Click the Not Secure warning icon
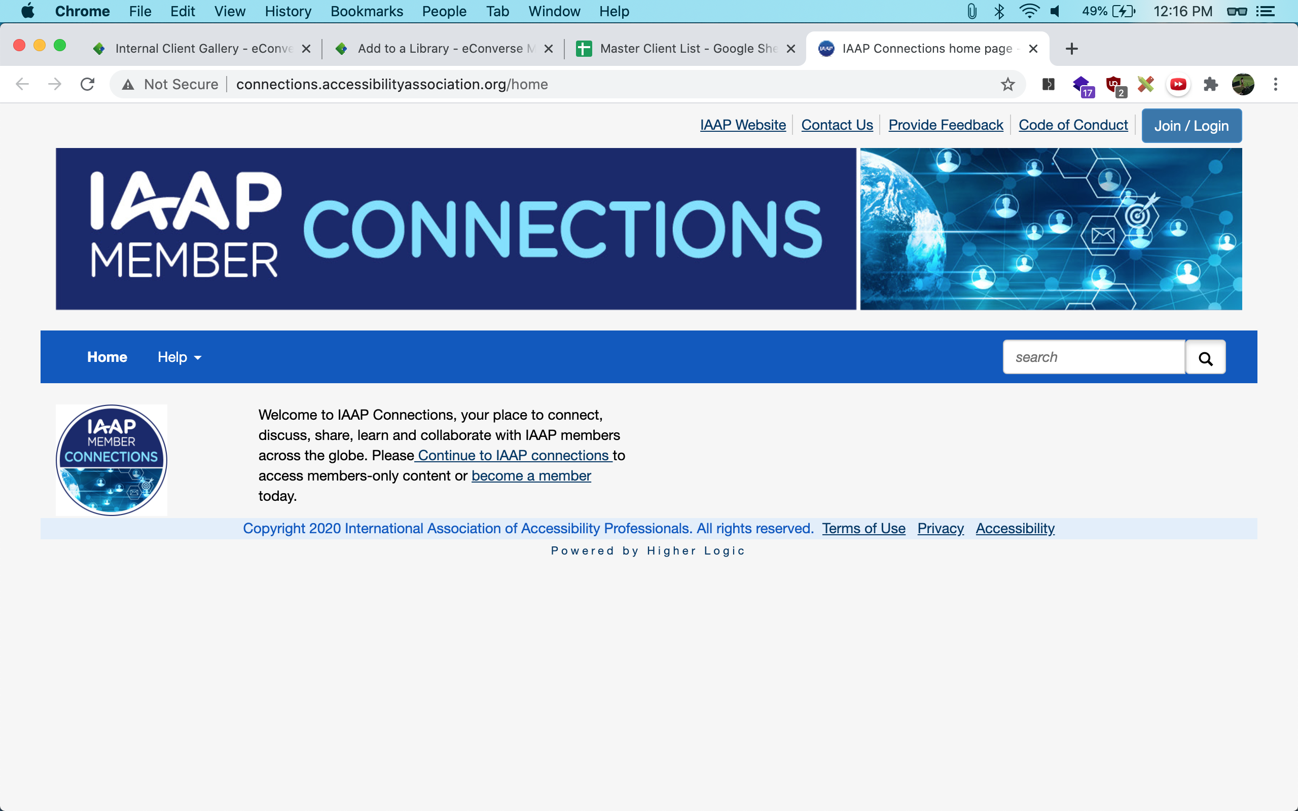Image resolution: width=1298 pixels, height=811 pixels. [x=128, y=84]
